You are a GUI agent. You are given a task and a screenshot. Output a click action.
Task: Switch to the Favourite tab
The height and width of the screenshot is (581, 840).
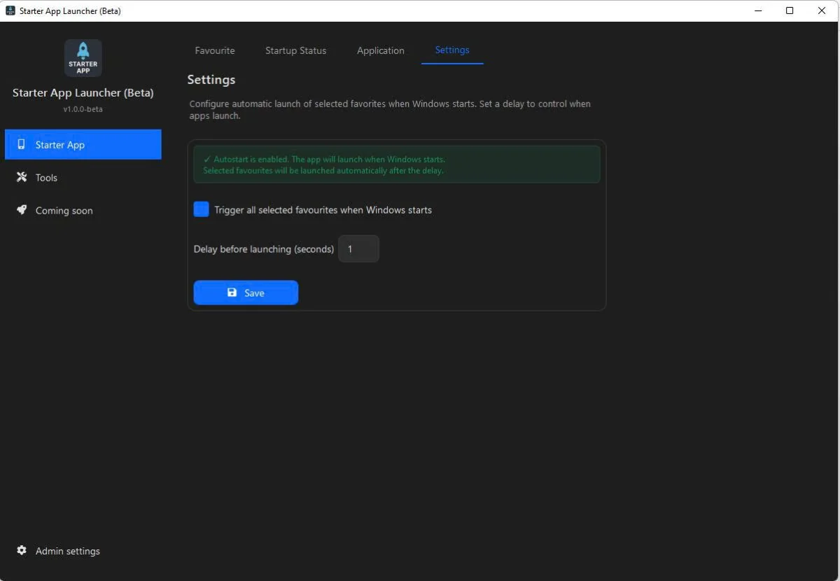pyautogui.click(x=214, y=50)
